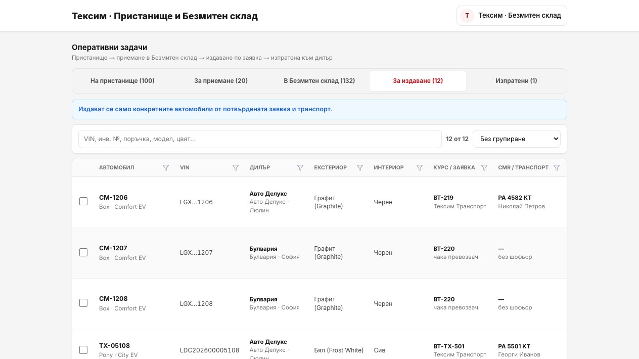This screenshot has width=639, height=359.
Task: Click dealer Булвария in CM-1207 row
Action: coord(263,249)
